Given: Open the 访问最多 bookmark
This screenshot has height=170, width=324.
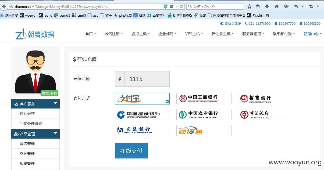Looking at the screenshot, I should point(9,15).
